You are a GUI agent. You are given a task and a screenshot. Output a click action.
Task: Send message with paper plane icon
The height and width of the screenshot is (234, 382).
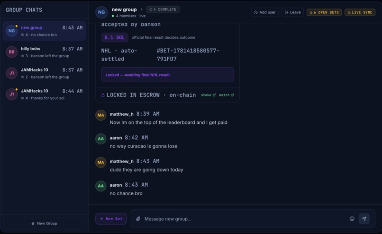(x=364, y=219)
